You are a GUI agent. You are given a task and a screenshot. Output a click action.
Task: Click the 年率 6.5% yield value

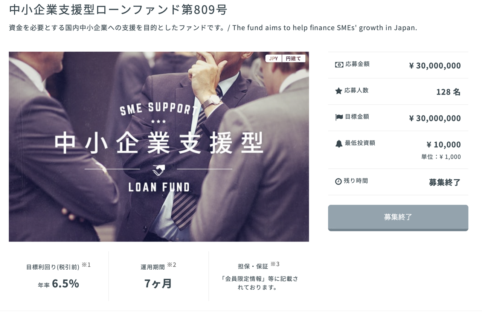[x=58, y=284]
